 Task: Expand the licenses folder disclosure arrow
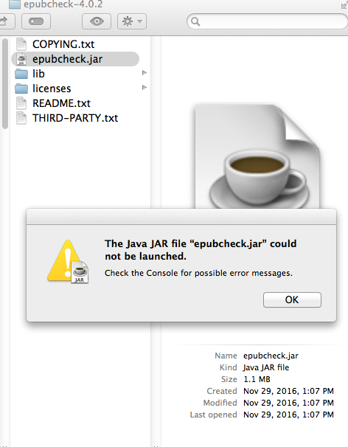pos(145,87)
